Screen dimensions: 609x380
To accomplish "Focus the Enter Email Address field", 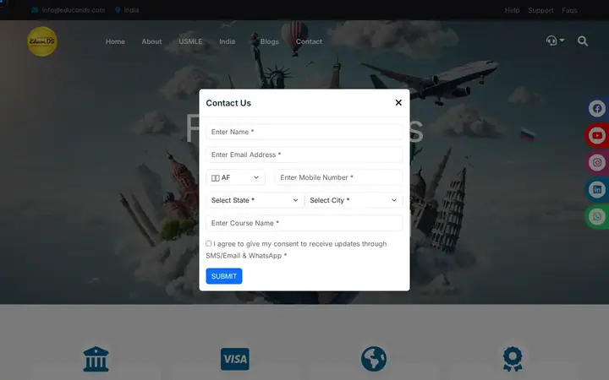I will tap(304, 155).
